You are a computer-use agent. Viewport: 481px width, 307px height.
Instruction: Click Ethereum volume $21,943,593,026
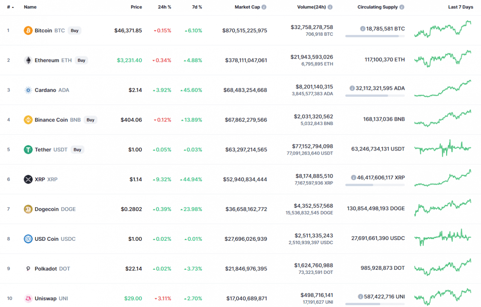point(312,57)
